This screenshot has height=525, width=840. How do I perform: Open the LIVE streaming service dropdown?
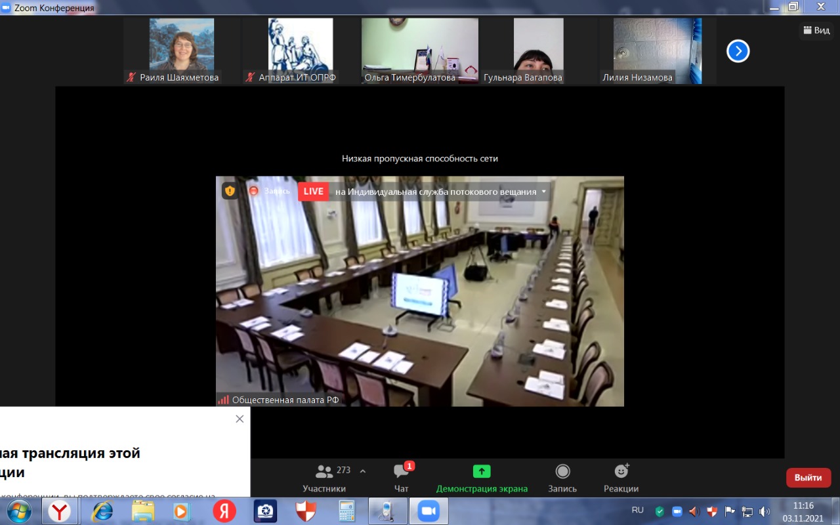click(543, 192)
